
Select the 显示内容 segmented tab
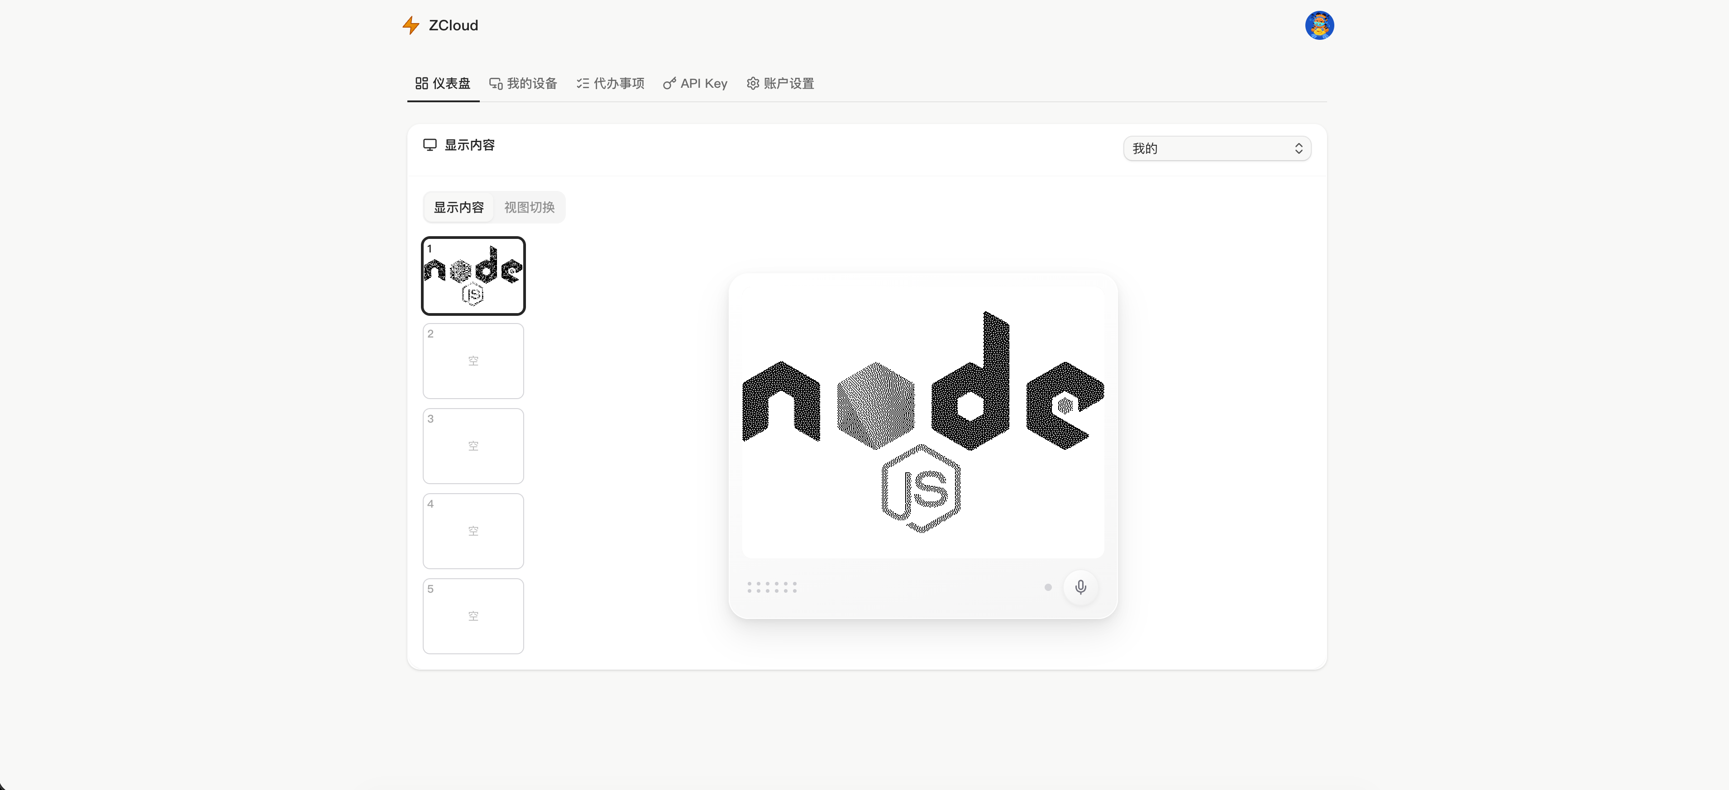[459, 207]
